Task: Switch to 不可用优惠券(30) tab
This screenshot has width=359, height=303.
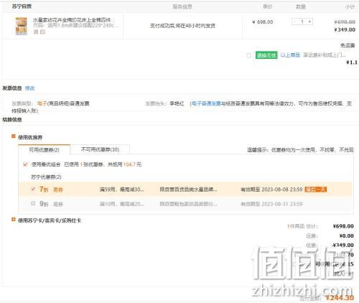Action: 100,149
